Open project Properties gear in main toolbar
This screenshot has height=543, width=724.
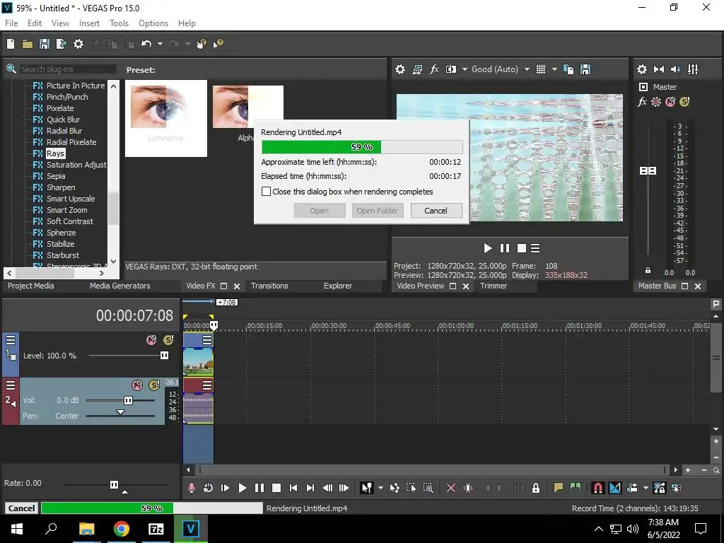[78, 44]
